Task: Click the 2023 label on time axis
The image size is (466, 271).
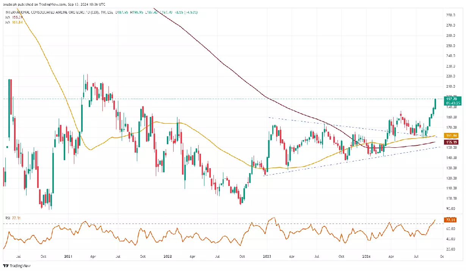Action: point(267,256)
